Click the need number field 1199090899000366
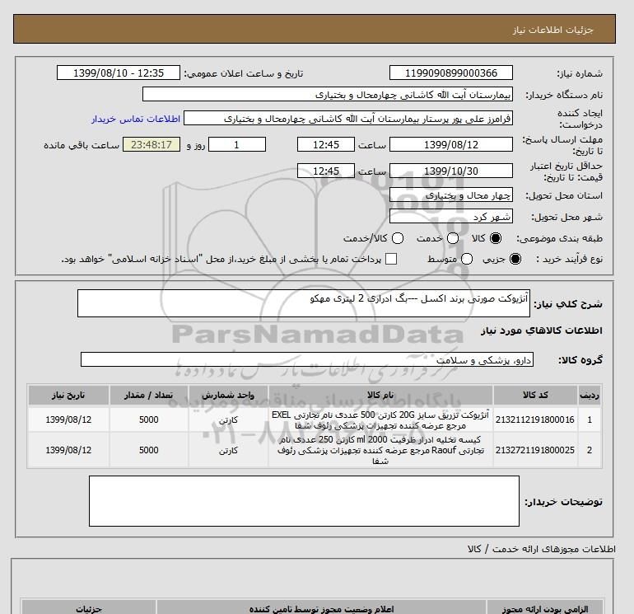Image resolution: width=634 pixels, height=614 pixels. [x=451, y=73]
